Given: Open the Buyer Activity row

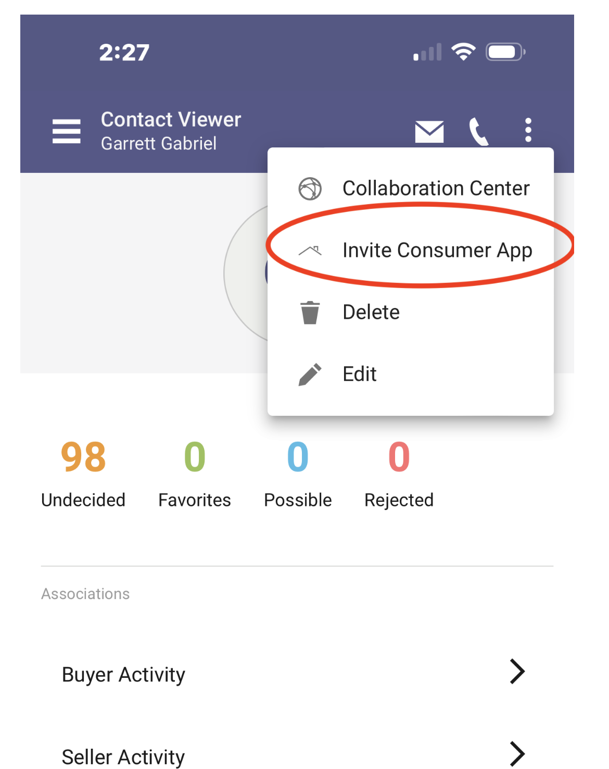Looking at the screenshot, I should click(x=123, y=675).
